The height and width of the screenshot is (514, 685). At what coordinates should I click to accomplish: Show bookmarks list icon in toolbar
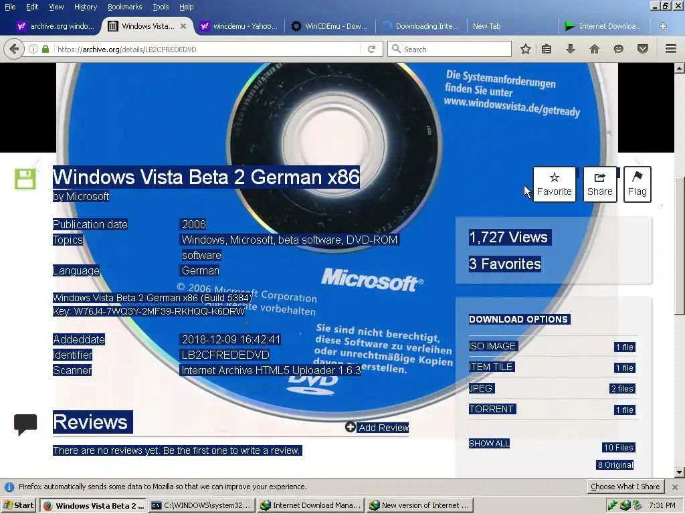(547, 49)
